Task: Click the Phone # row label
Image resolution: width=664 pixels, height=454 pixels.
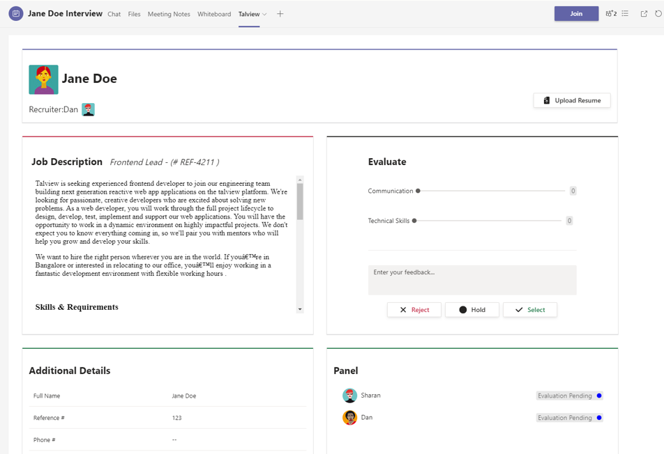Action: (x=45, y=440)
